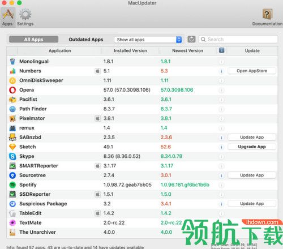Click Numbers newest version 5.3
This screenshot has height=249, width=283.
164,71
